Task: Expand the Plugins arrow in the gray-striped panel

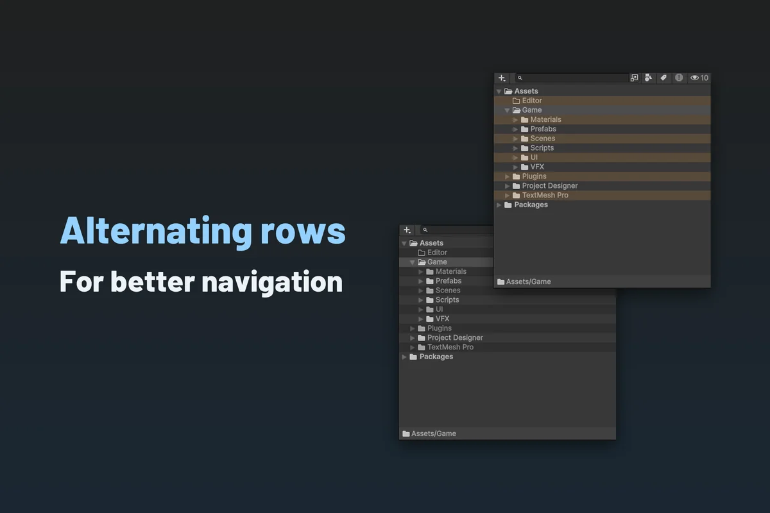Action: point(413,328)
